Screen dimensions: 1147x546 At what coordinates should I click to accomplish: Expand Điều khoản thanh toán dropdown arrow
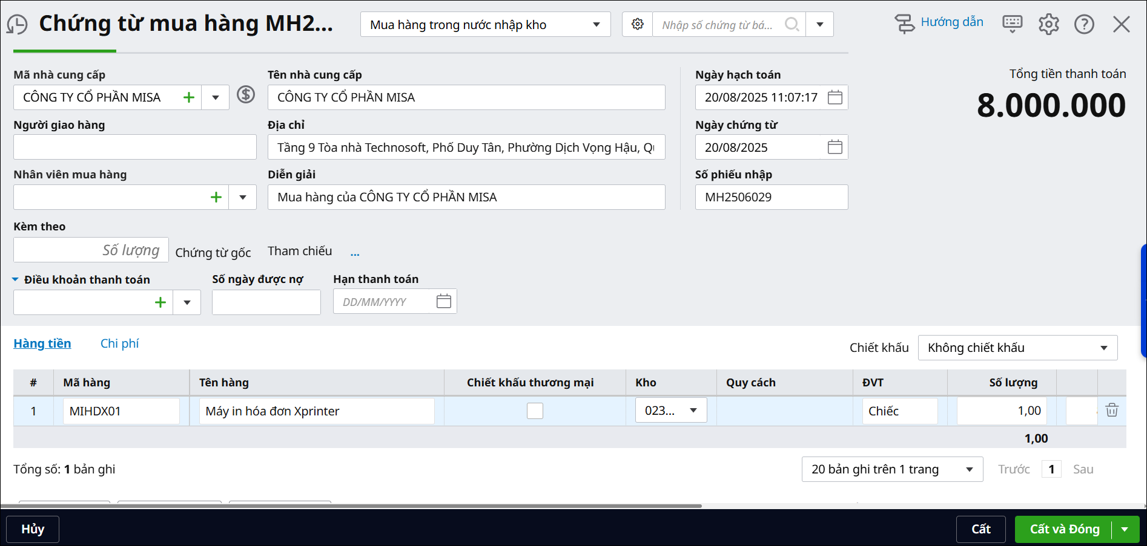pos(187,302)
